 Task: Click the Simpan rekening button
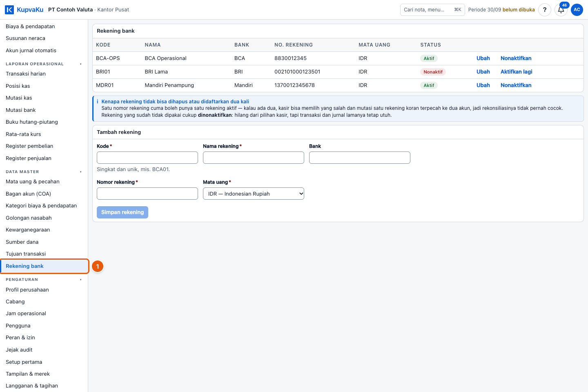click(122, 212)
